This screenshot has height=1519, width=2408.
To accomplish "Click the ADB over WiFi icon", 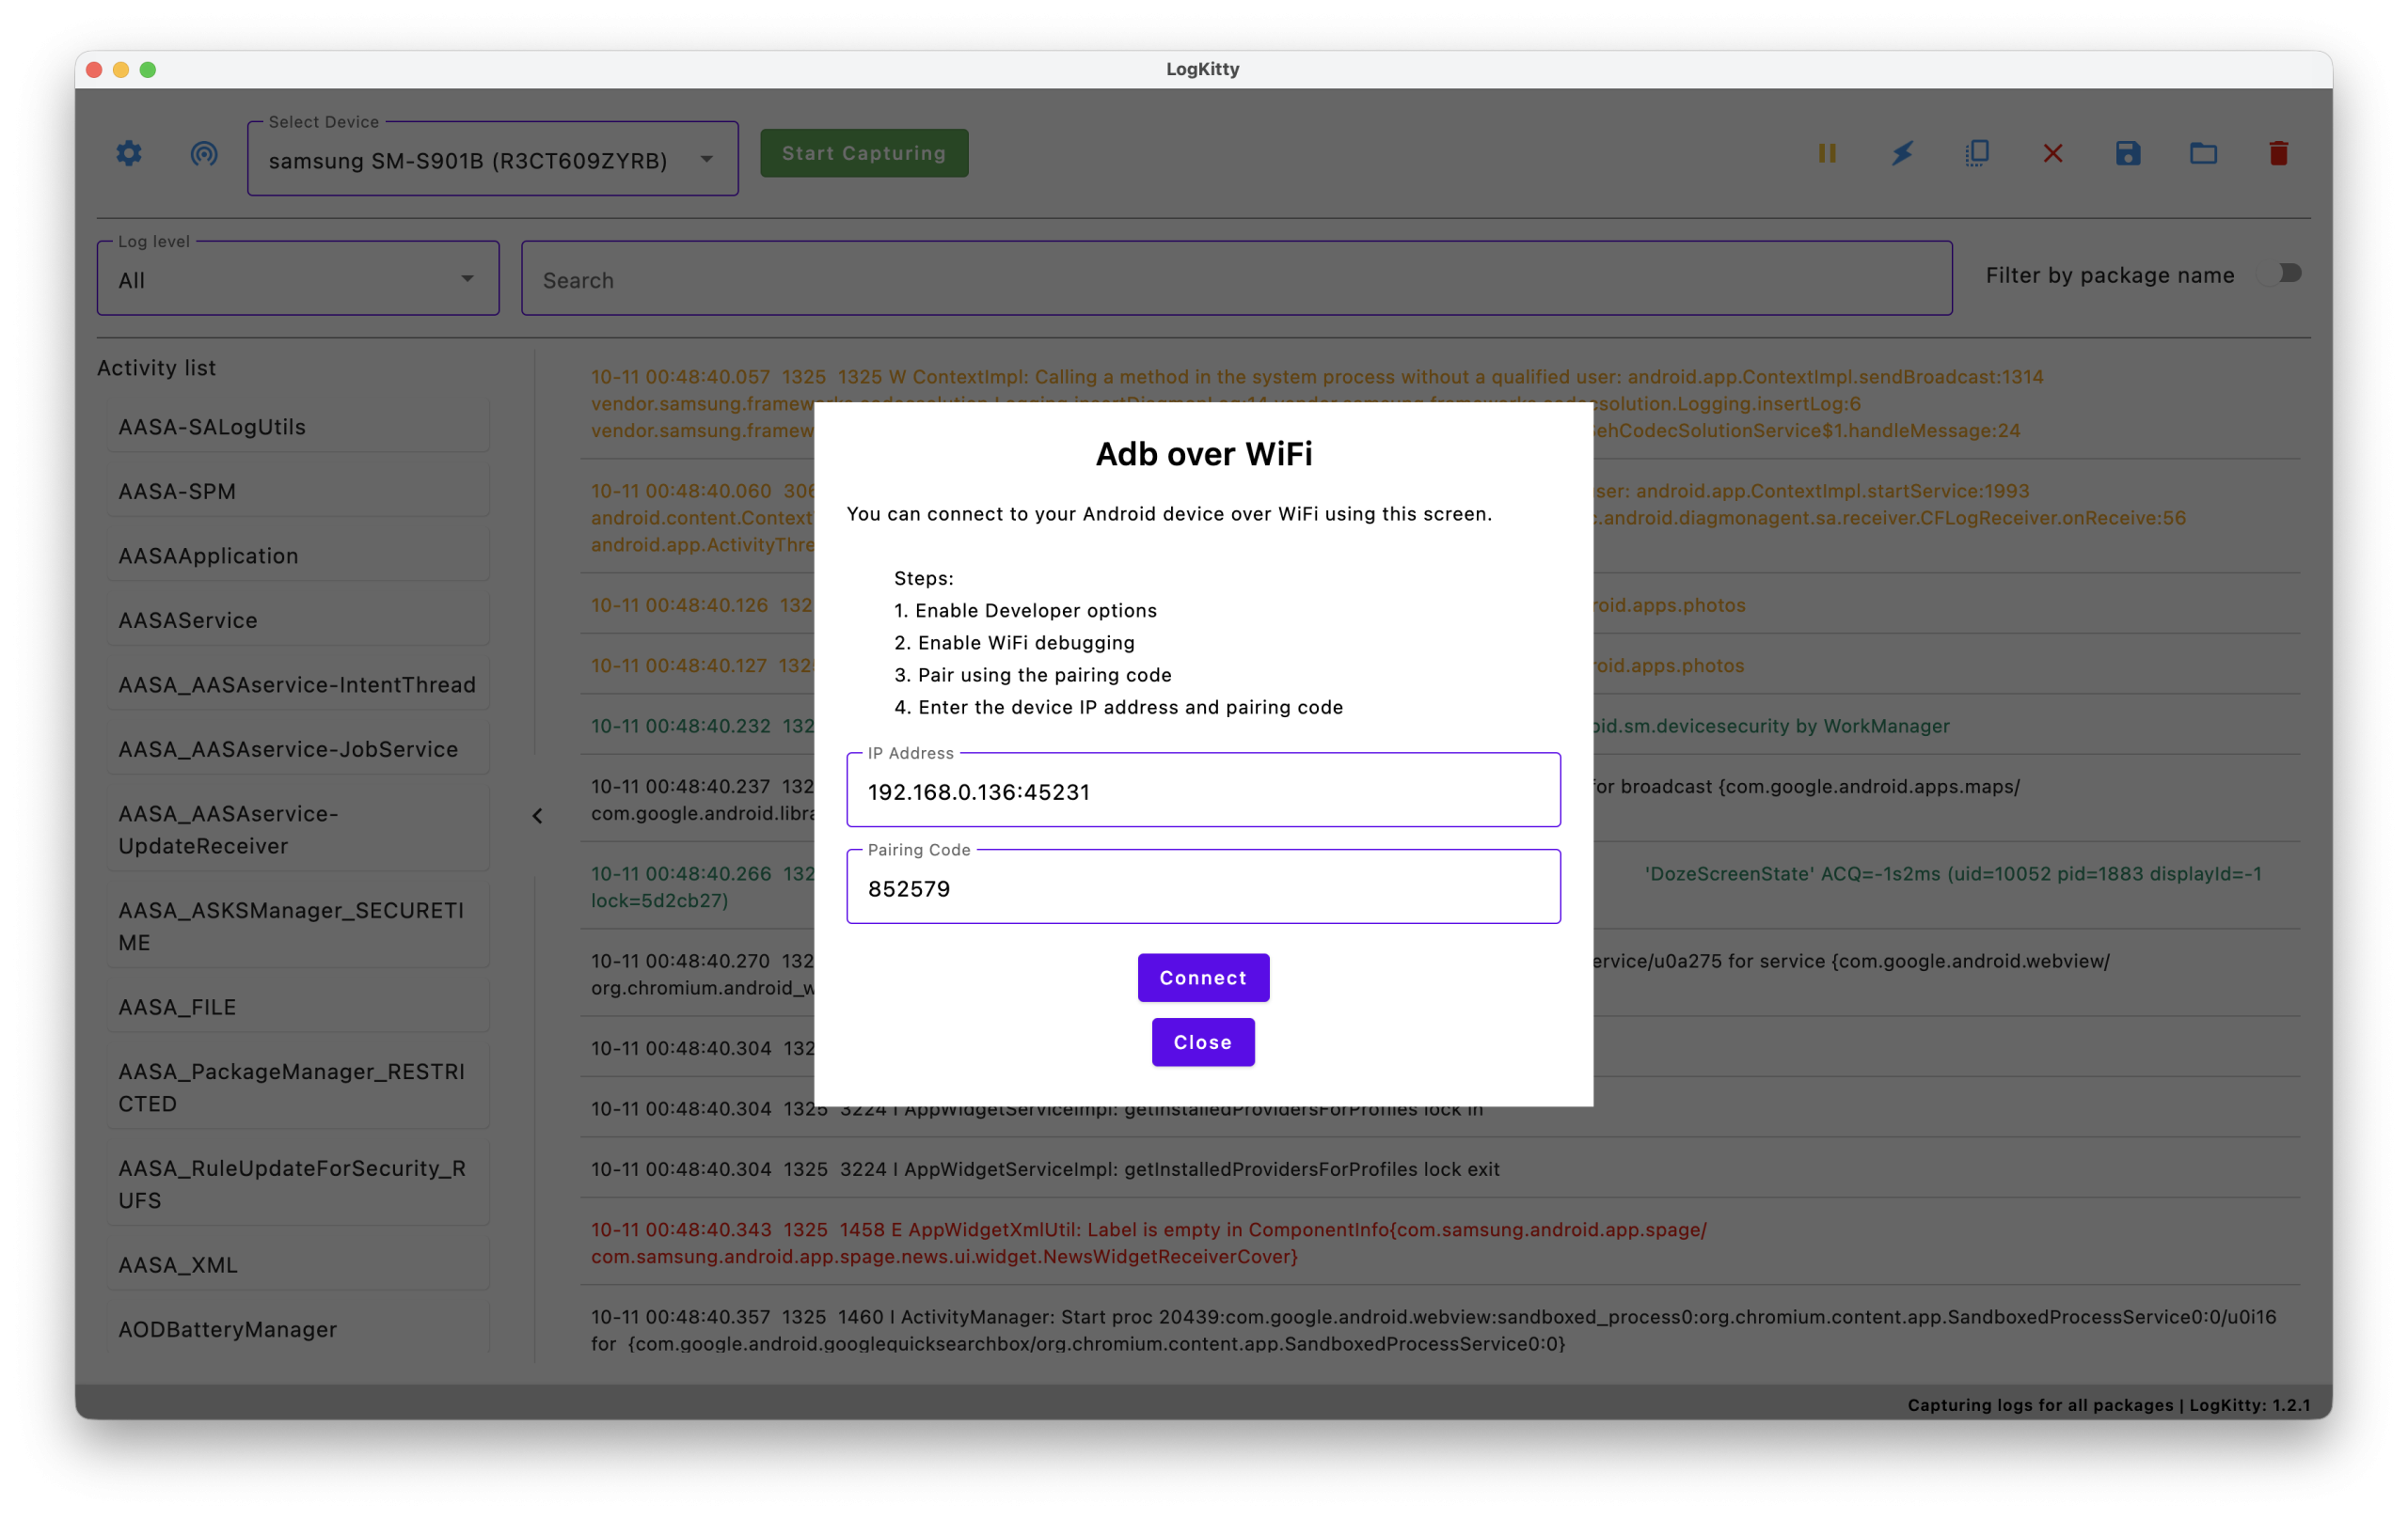I will [x=204, y=153].
